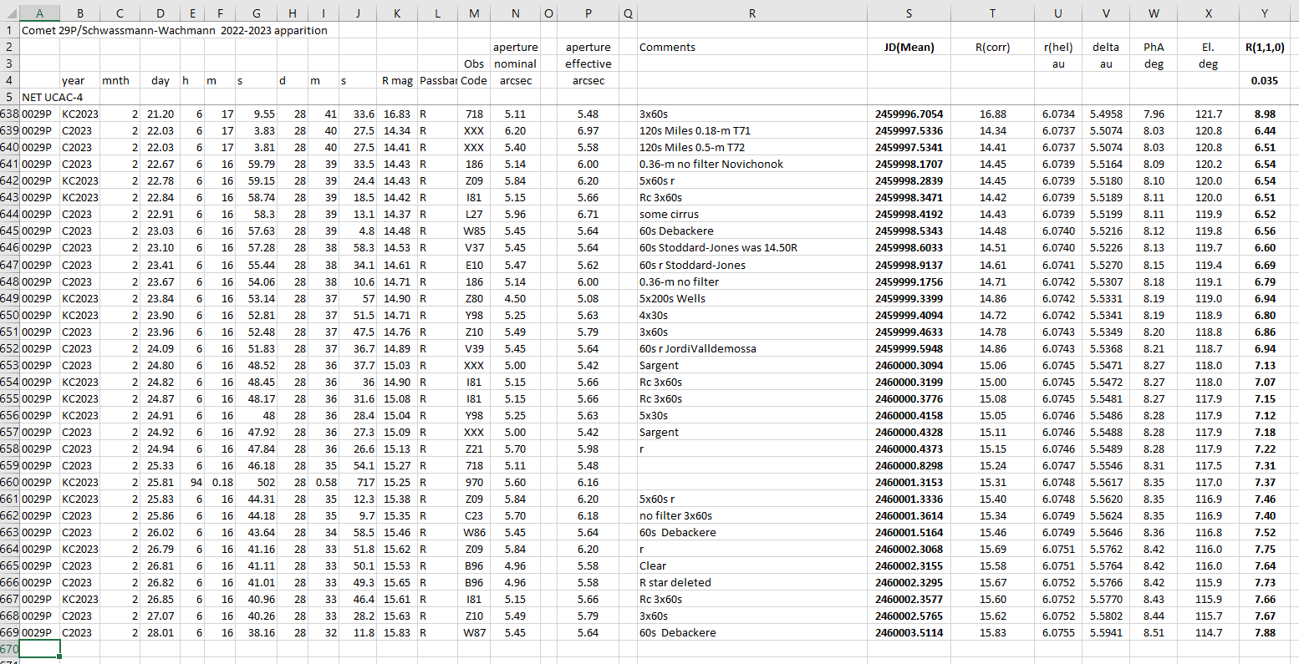Select comment '60s r Stoddard-Jones'
Viewport: 1299px width, 664px height.
pyautogui.click(x=751, y=265)
